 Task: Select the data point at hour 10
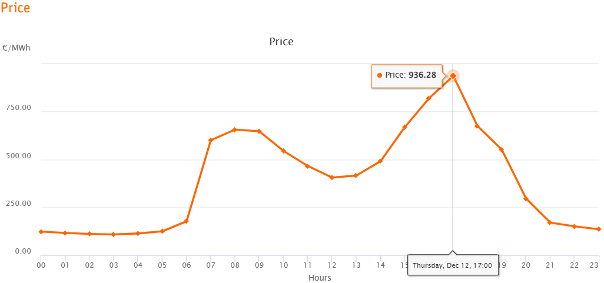tap(283, 151)
